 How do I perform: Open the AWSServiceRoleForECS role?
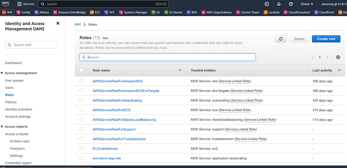[111, 110]
